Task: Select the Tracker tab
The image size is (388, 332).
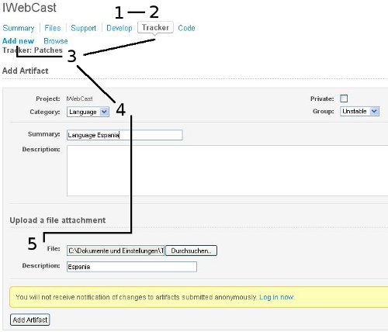Action: pyautogui.click(x=155, y=27)
